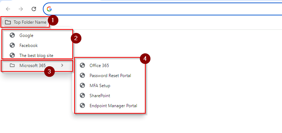
Task: Open the Password Reset Portal bookmark
Action: 110,76
